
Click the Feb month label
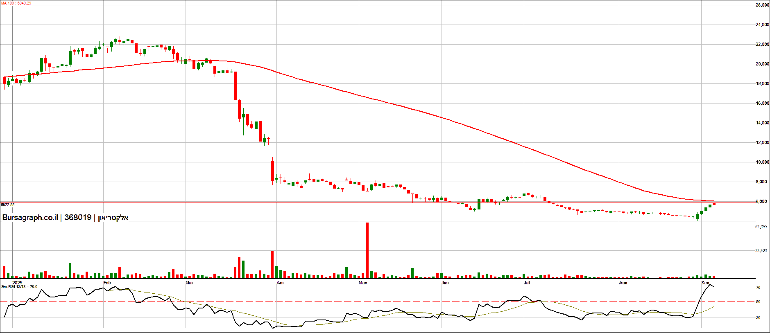[107, 283]
